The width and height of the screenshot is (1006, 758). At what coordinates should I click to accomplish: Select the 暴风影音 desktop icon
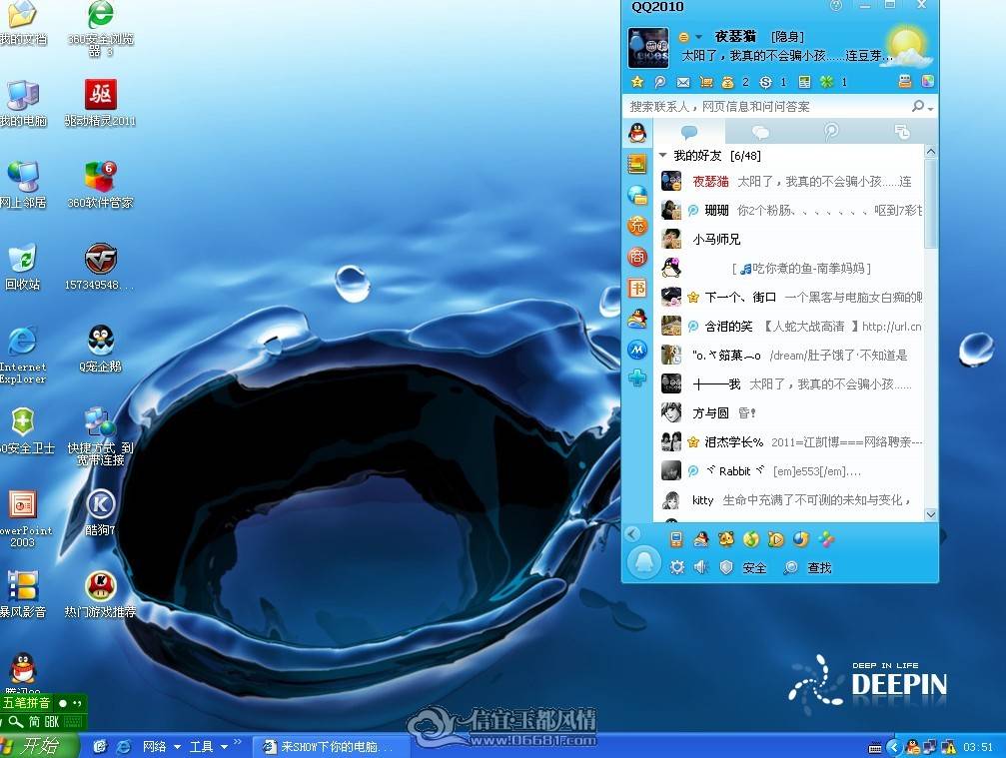[x=23, y=594]
